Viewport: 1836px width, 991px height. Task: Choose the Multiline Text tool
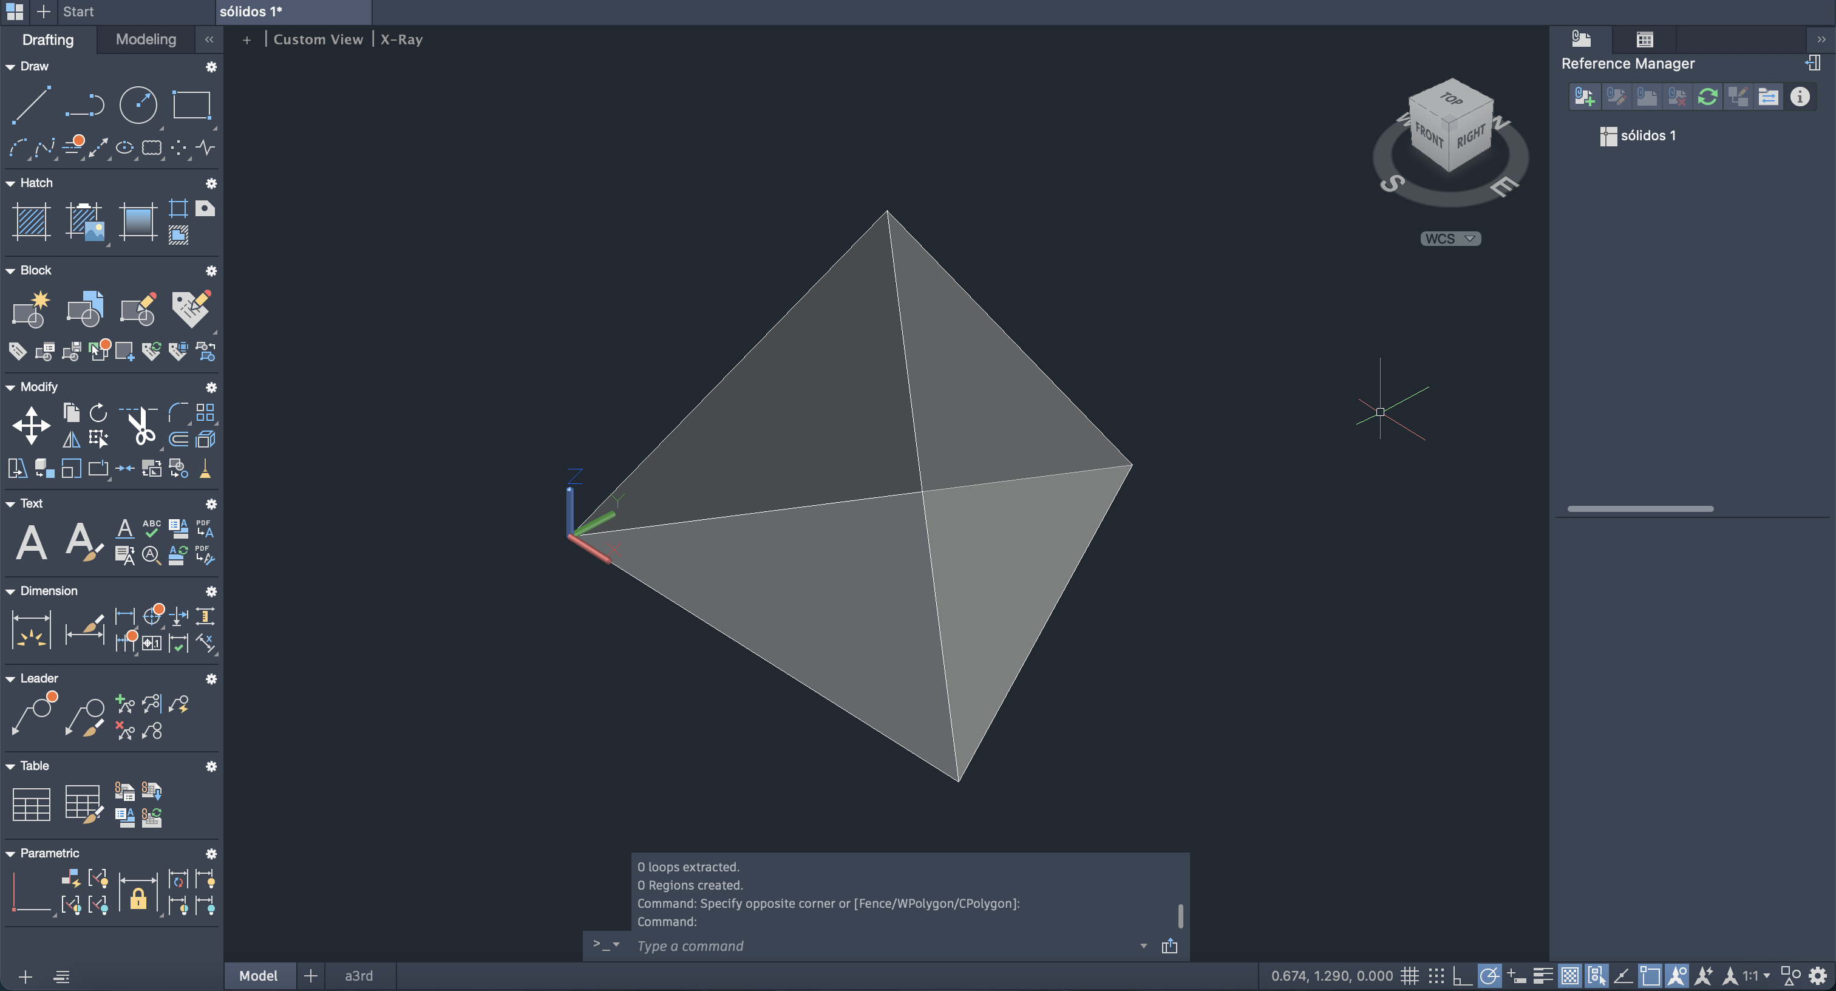coord(32,542)
